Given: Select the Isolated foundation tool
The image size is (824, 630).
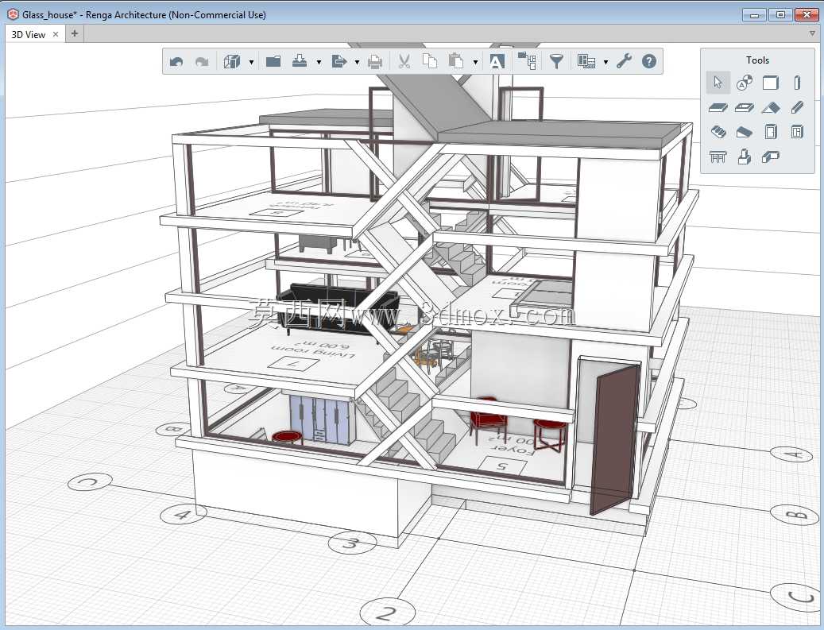Looking at the screenshot, I should click(x=744, y=157).
